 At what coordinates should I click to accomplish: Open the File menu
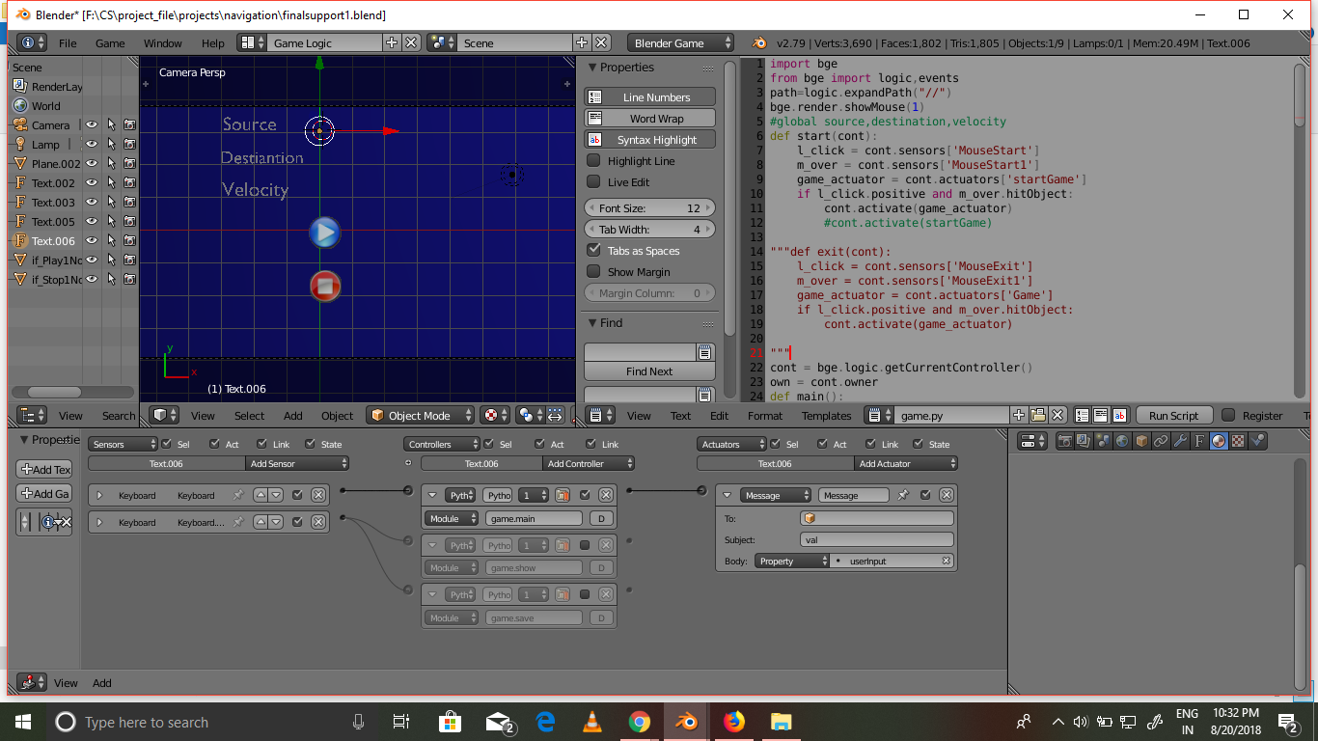coord(68,43)
